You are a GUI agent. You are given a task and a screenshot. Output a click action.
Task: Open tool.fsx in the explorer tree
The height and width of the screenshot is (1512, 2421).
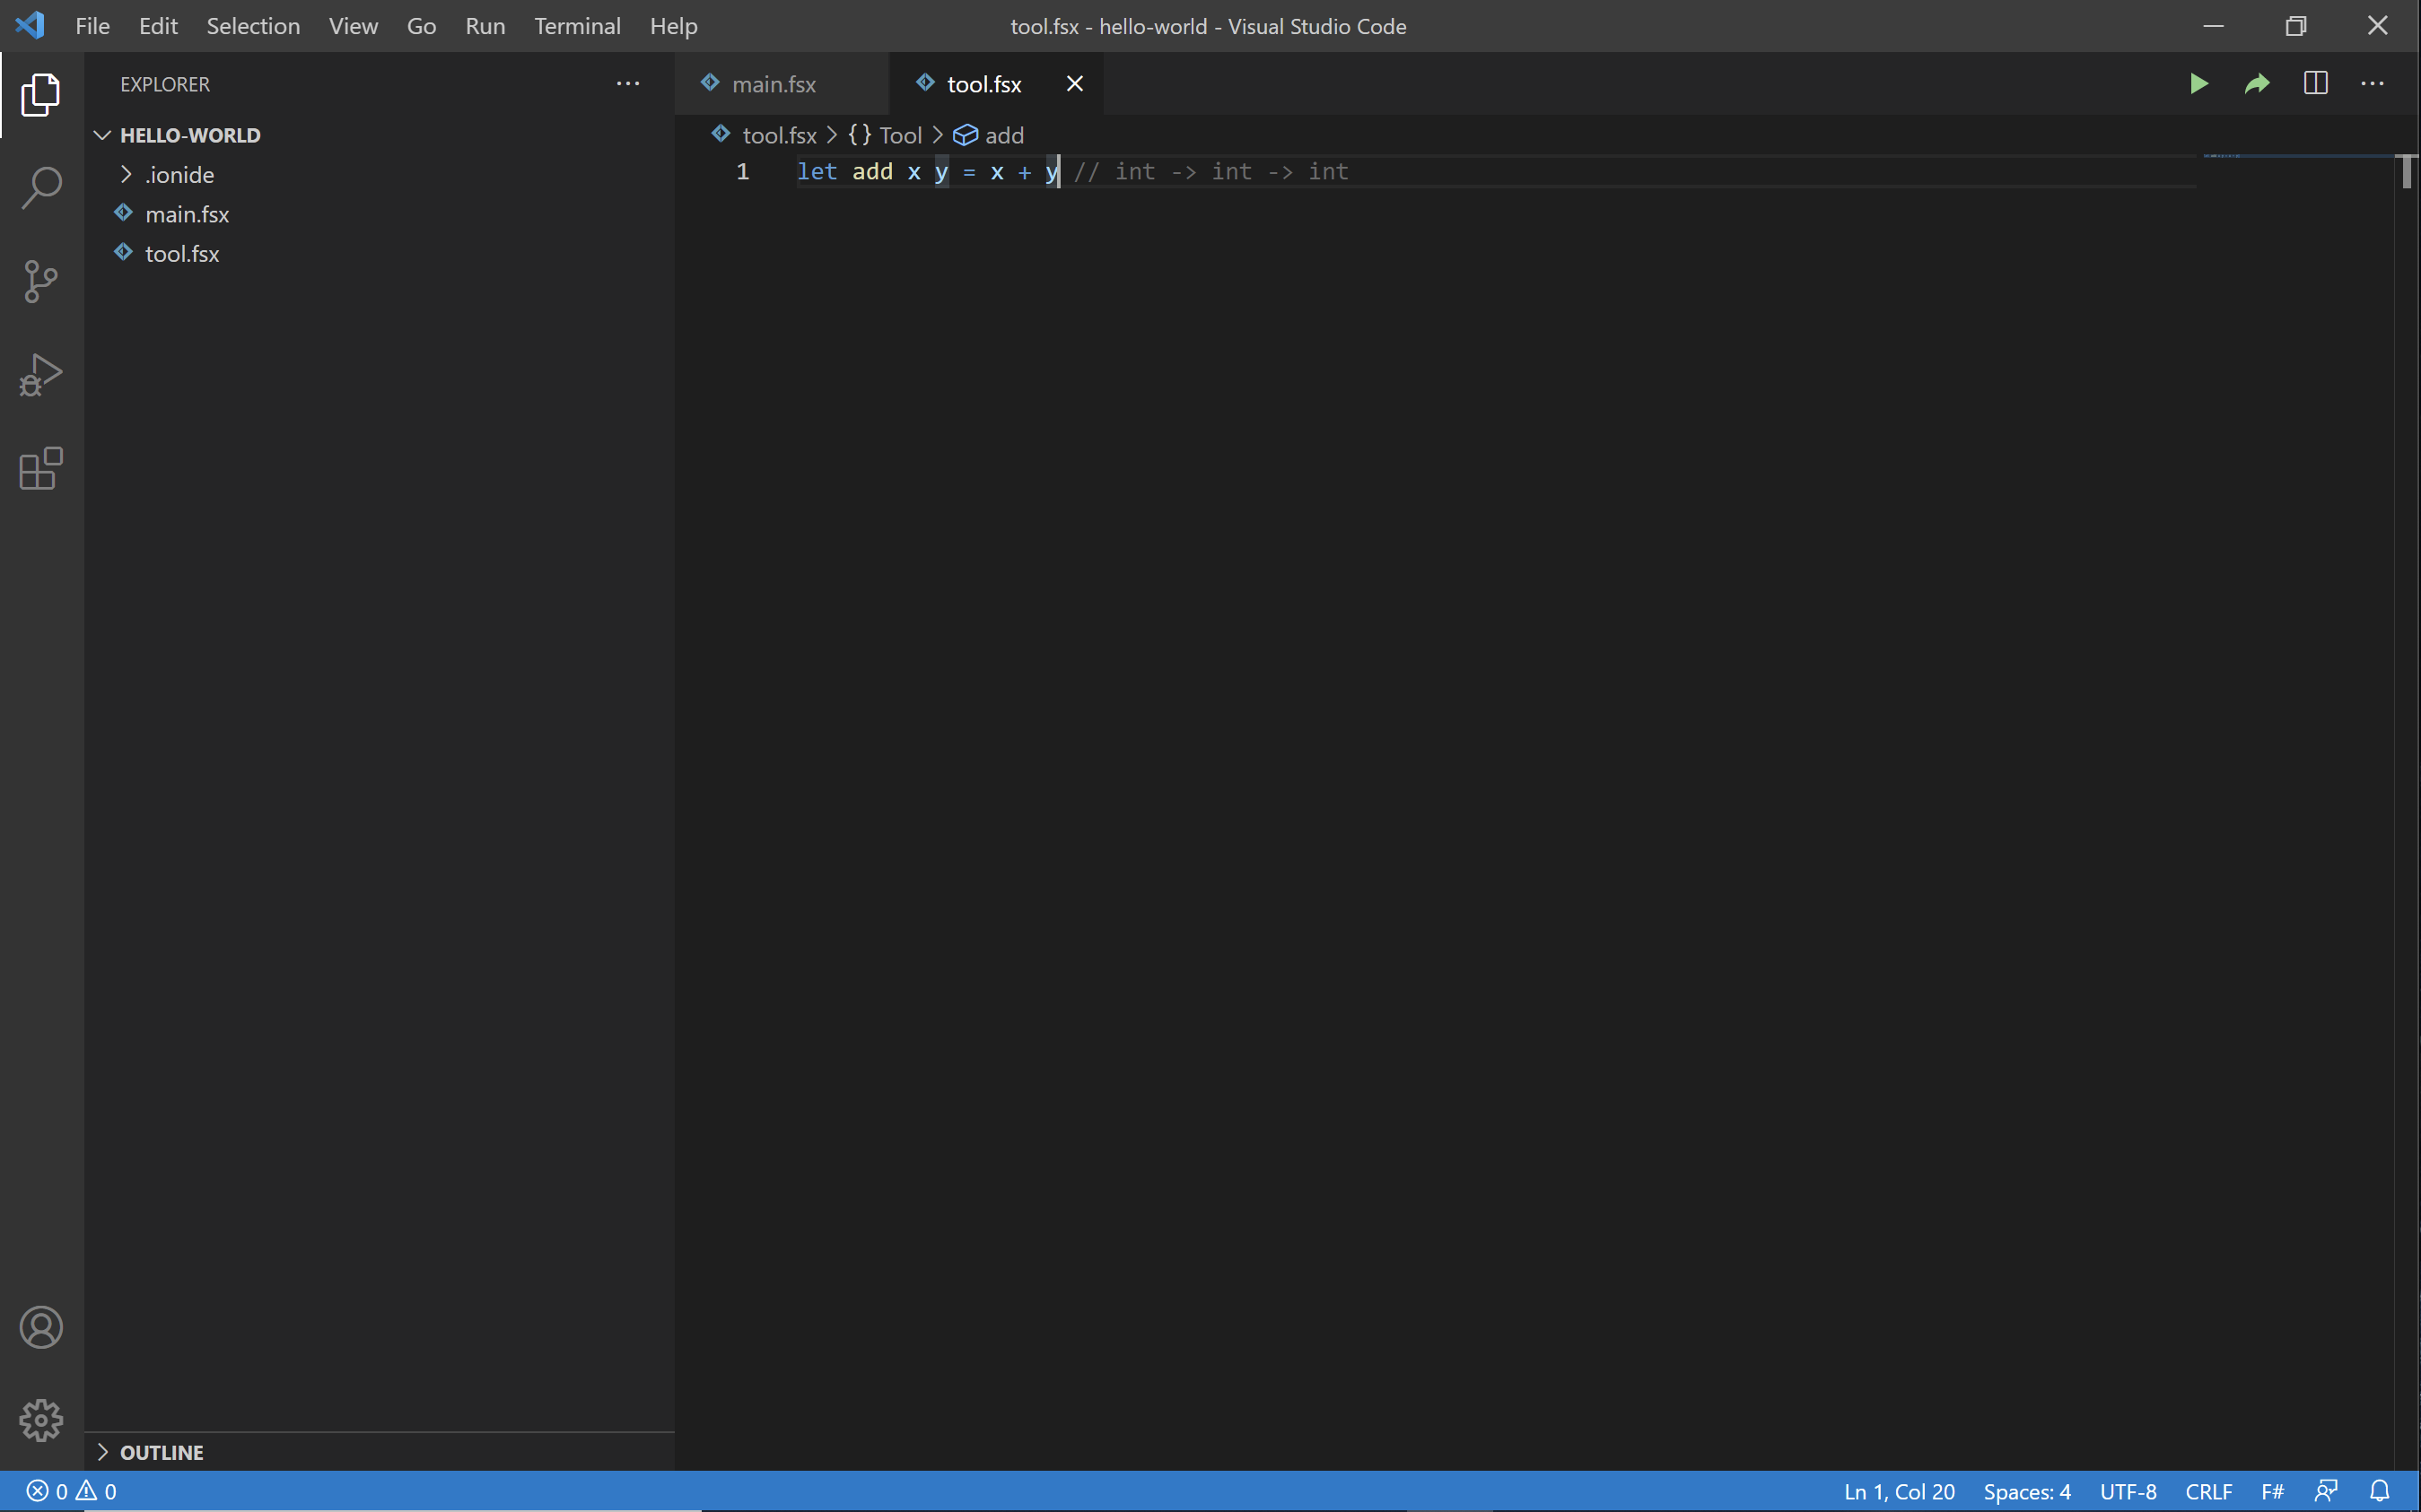181,254
